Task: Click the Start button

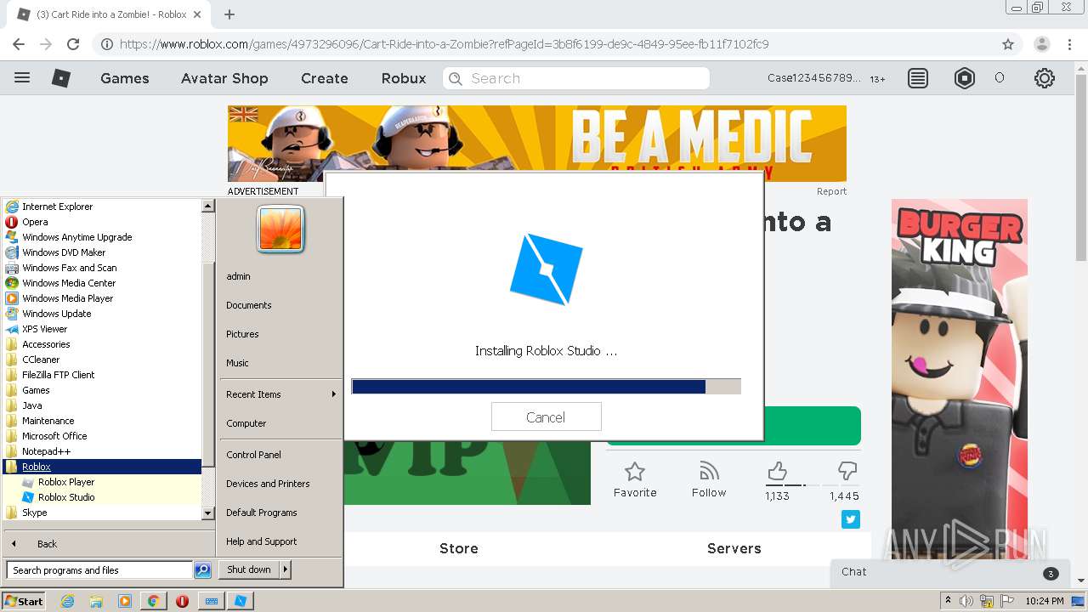Action: pyautogui.click(x=23, y=601)
